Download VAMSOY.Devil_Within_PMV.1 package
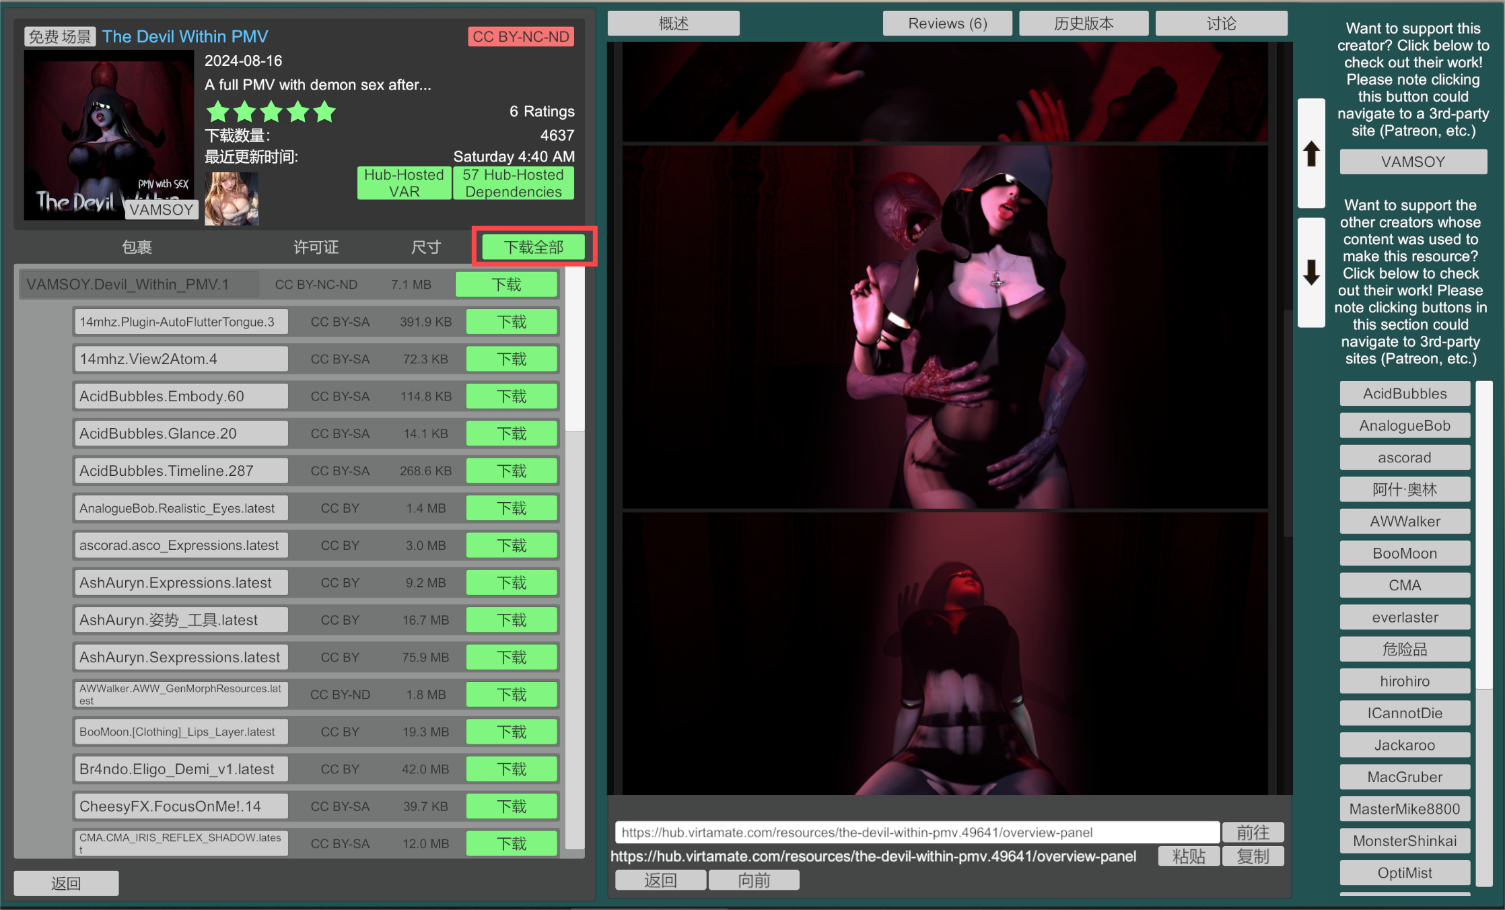This screenshot has width=1505, height=910. (x=506, y=285)
